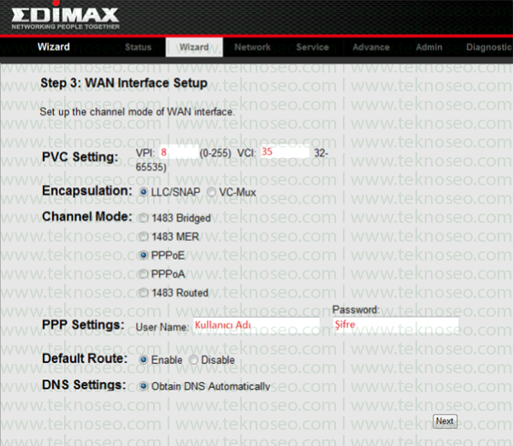The width and height of the screenshot is (513, 446).
Task: Select PPPoE channel mode
Action: 144,255
